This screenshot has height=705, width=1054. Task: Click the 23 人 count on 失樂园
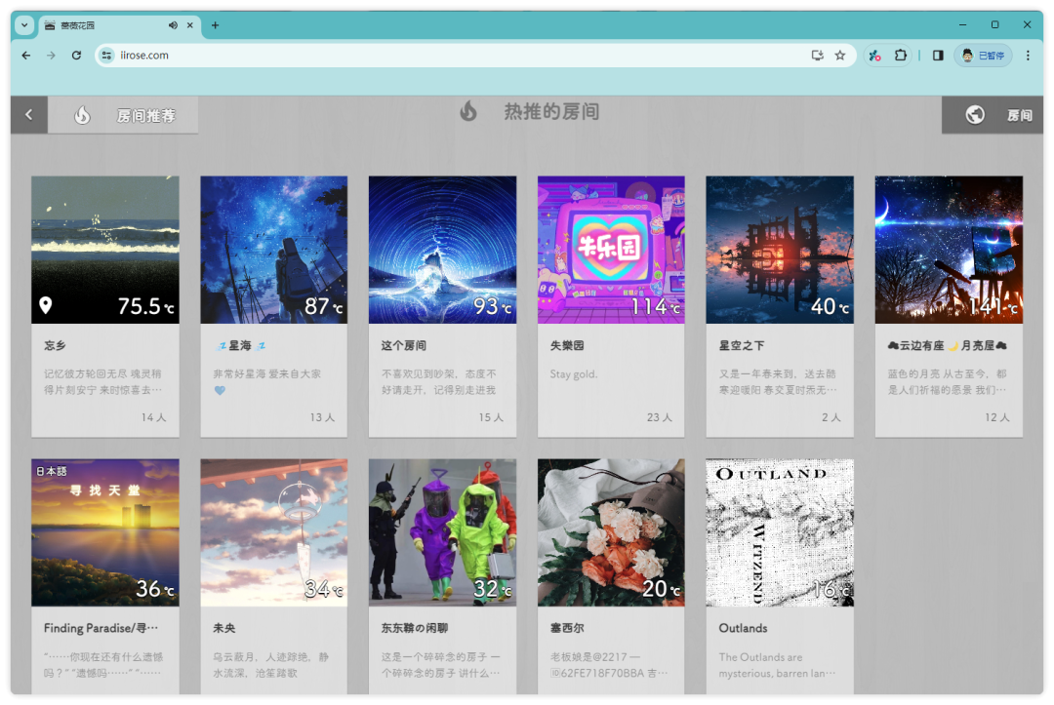click(660, 417)
